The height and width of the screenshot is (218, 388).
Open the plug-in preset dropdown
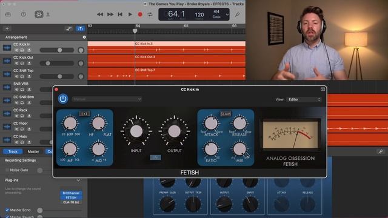107,99
